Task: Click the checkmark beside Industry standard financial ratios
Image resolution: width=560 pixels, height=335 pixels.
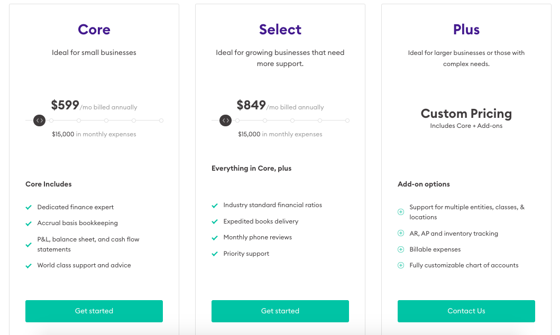Action: (x=215, y=205)
